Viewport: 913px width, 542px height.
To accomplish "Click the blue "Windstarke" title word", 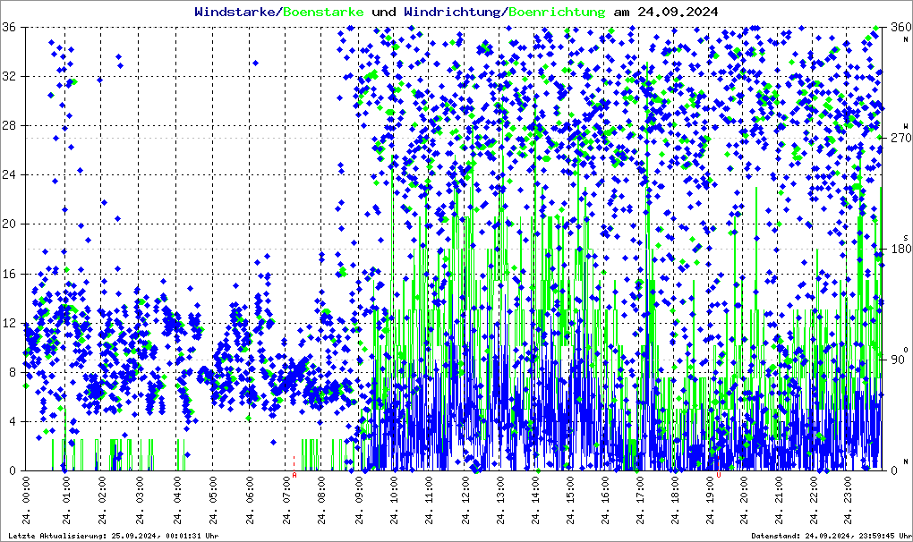I will pyautogui.click(x=236, y=12).
